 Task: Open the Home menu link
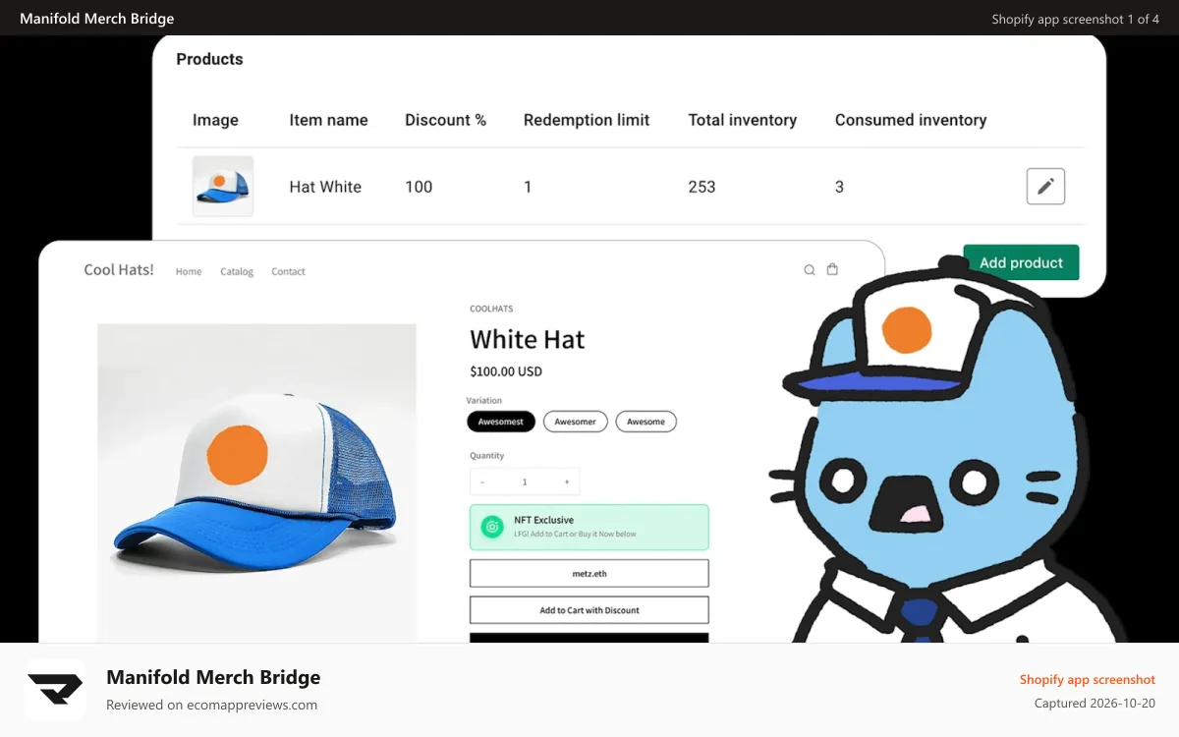click(x=189, y=271)
